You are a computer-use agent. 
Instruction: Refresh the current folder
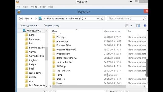pyautogui.click(x=102, y=19)
